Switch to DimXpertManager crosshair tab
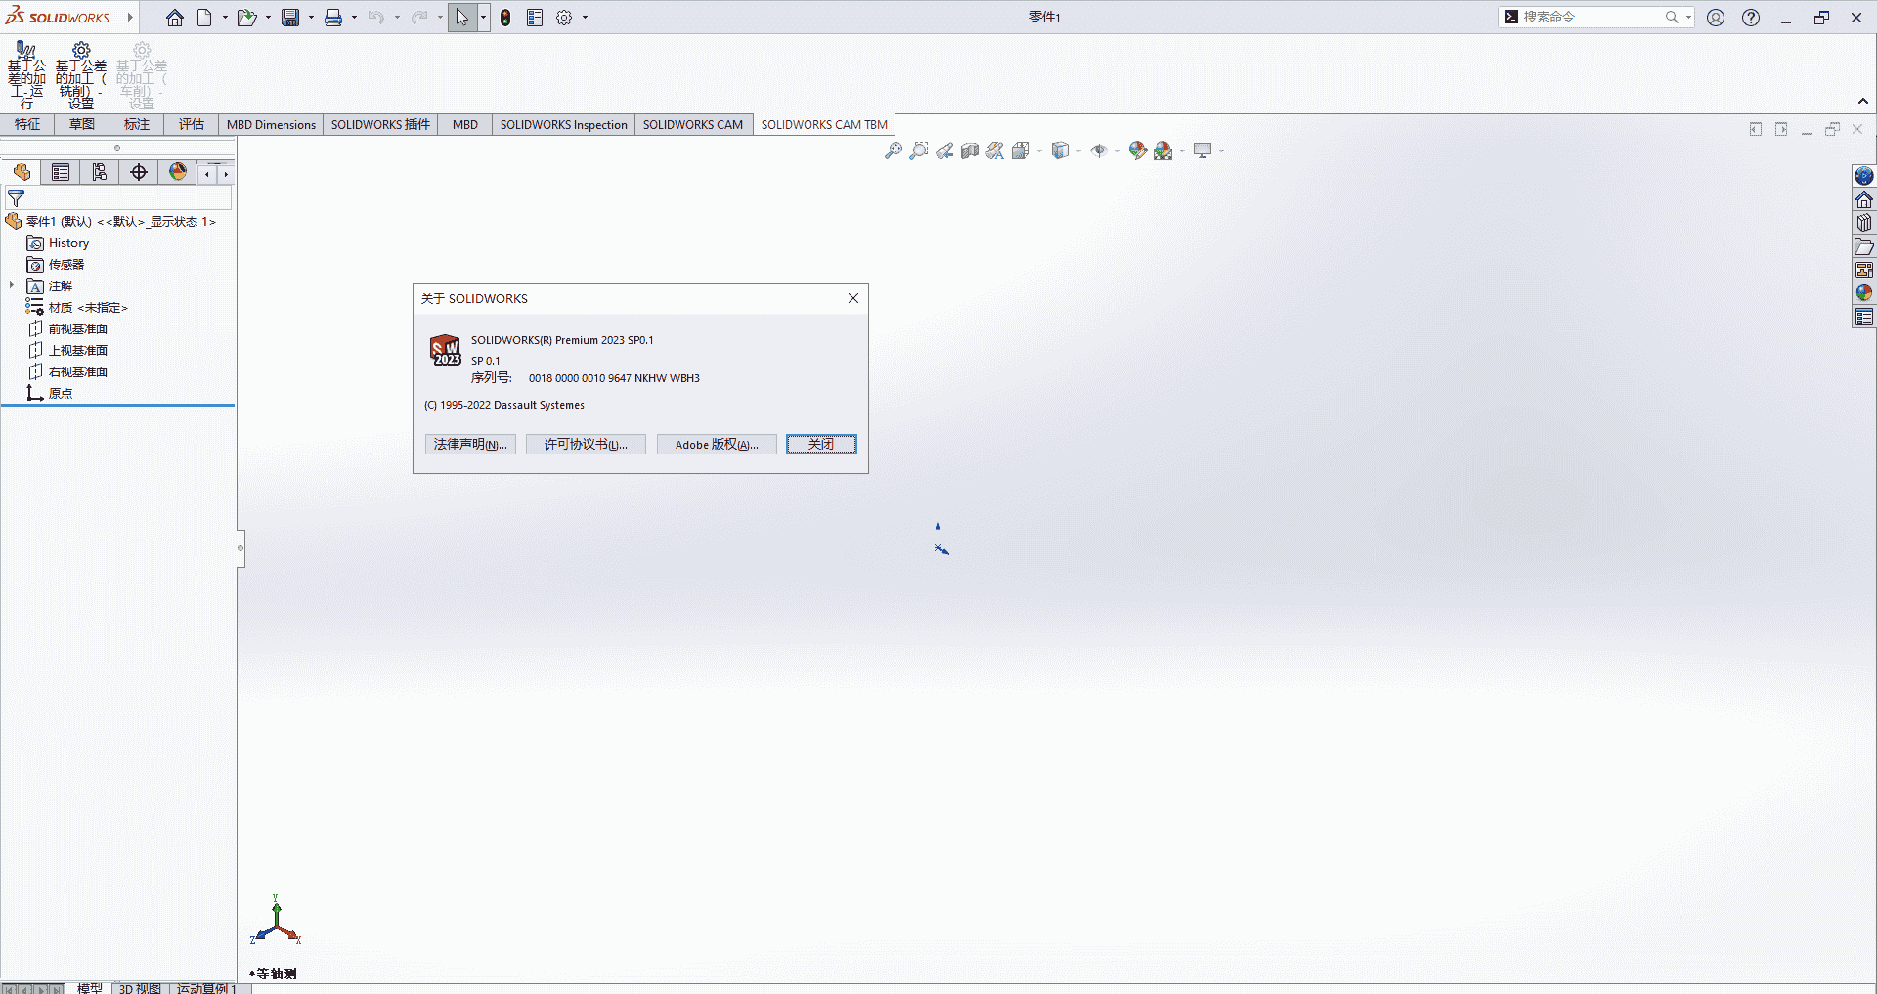 (139, 173)
